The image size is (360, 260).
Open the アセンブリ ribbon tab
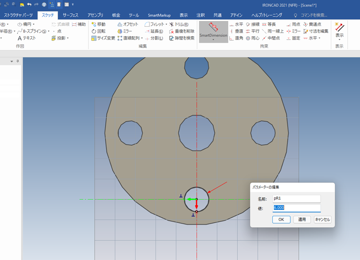point(95,15)
